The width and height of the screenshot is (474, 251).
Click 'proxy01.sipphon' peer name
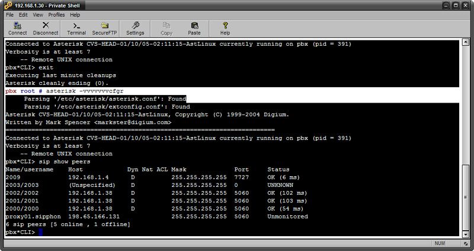33,217
